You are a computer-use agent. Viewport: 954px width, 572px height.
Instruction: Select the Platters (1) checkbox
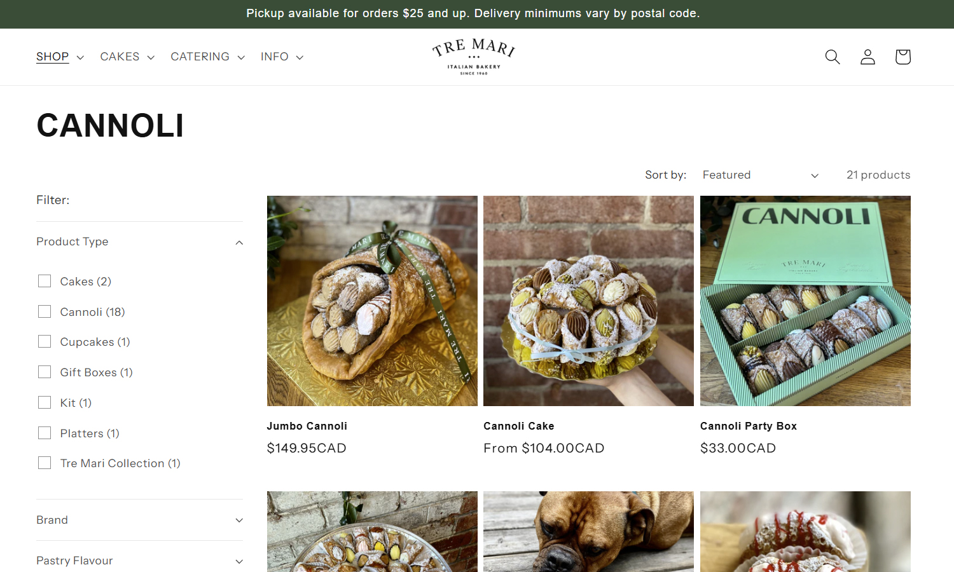click(45, 433)
